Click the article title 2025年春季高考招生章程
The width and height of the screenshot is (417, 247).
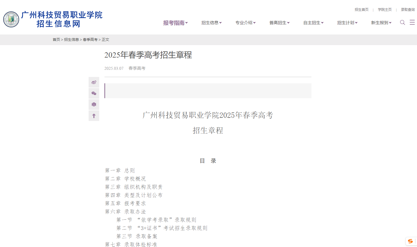(x=148, y=55)
